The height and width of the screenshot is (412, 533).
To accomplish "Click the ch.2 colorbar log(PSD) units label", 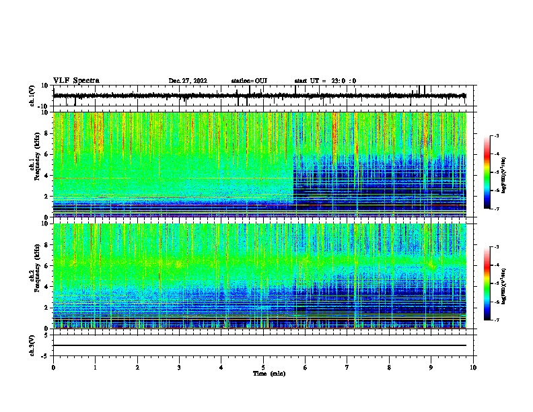I will [503, 286].
